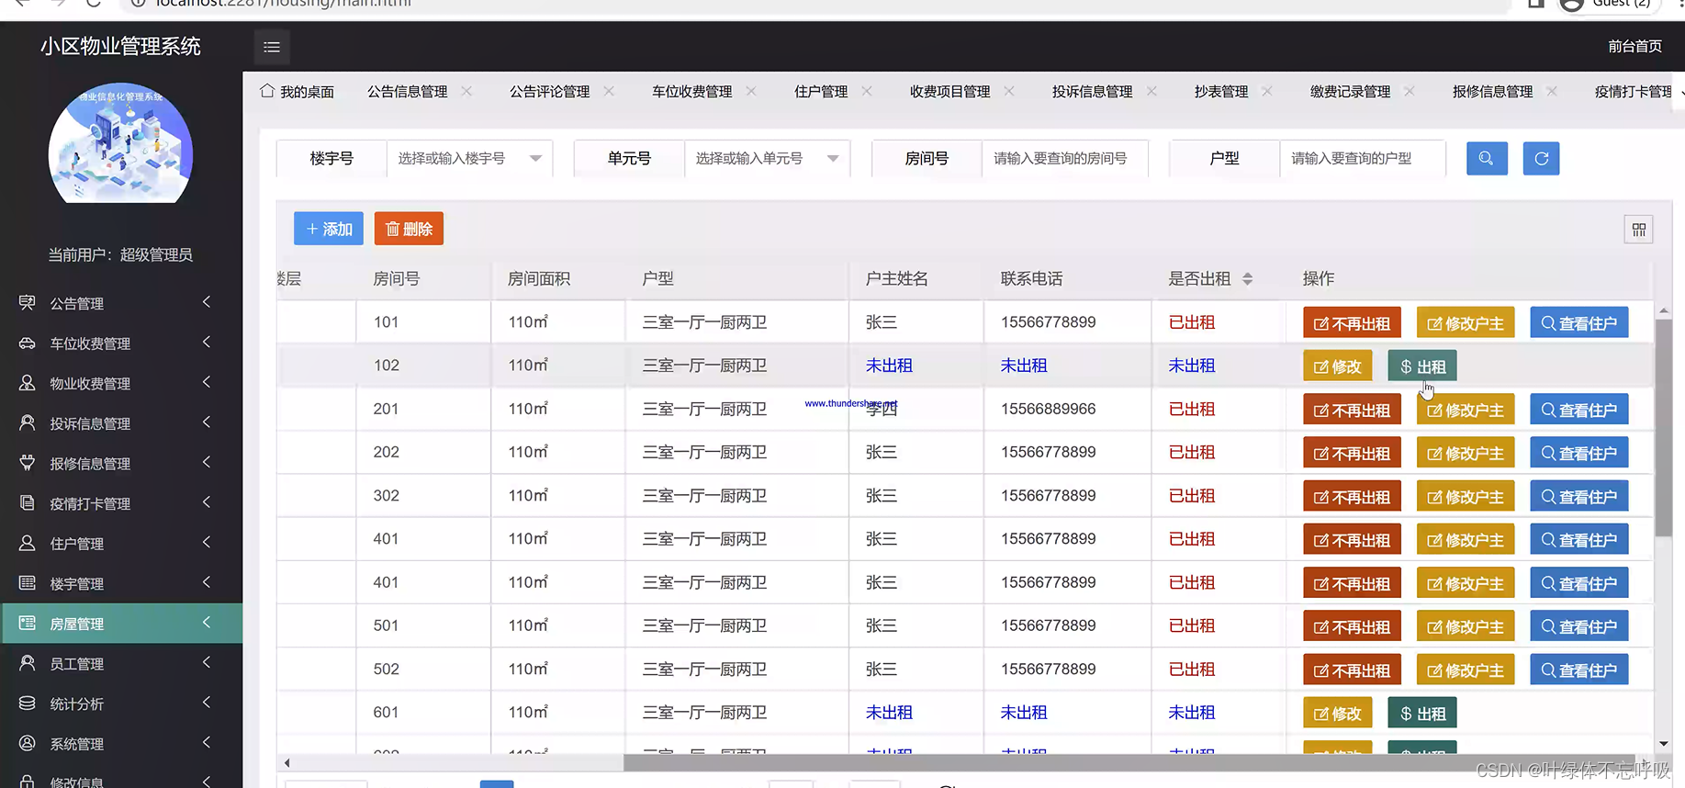Click the blue search magnifier button
Image resolution: width=1685 pixels, height=788 pixels.
[x=1487, y=158]
